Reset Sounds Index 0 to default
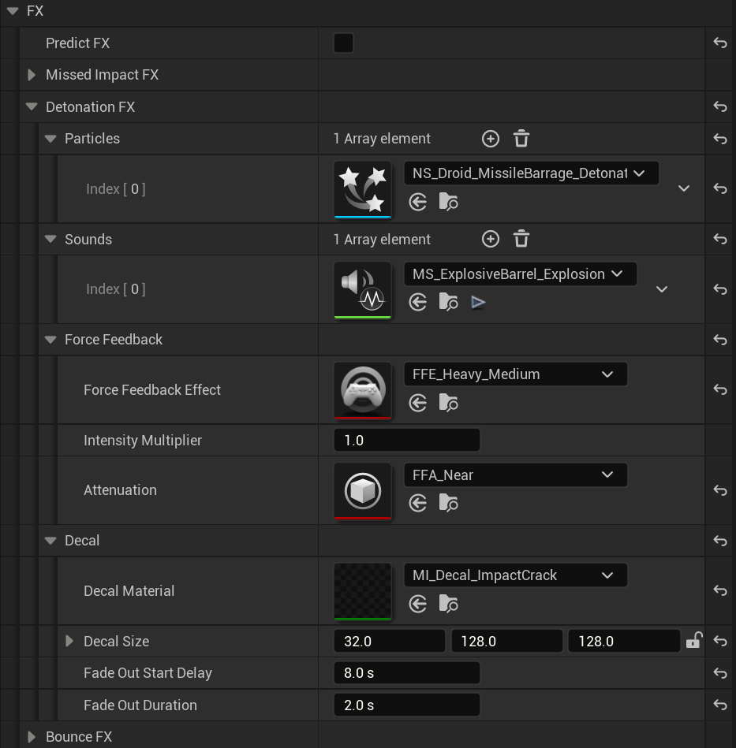 719,289
